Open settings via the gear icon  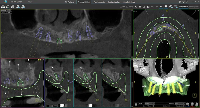tap(184, 2)
